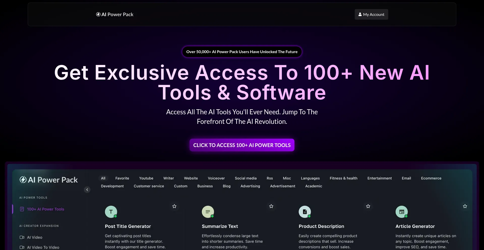Open the Customer service category

pyautogui.click(x=149, y=186)
